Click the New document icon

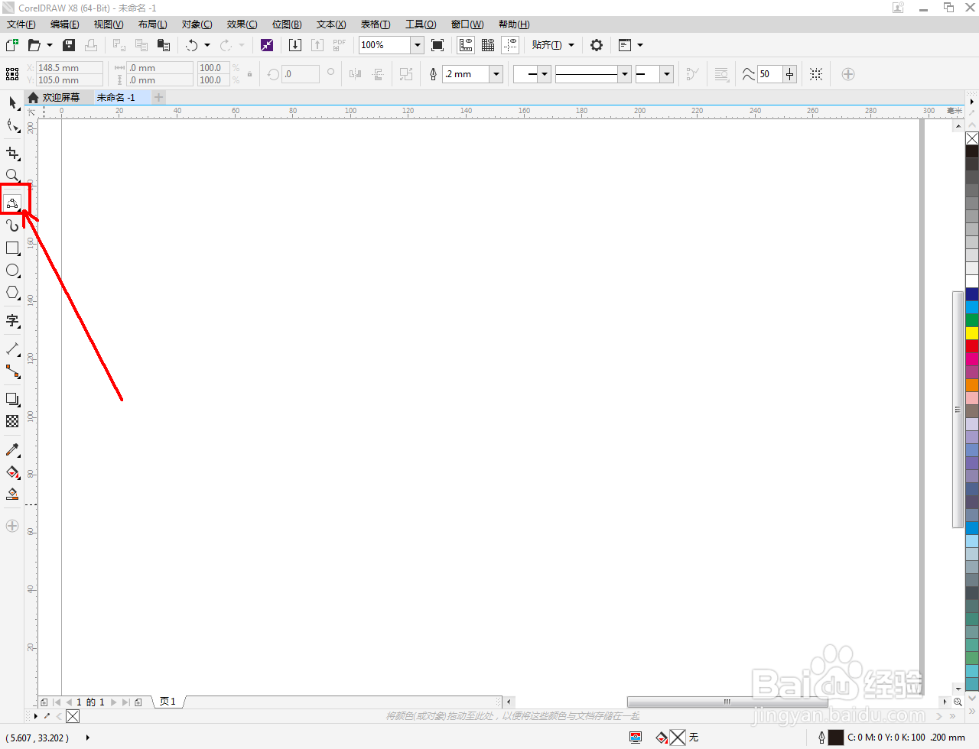tap(12, 45)
